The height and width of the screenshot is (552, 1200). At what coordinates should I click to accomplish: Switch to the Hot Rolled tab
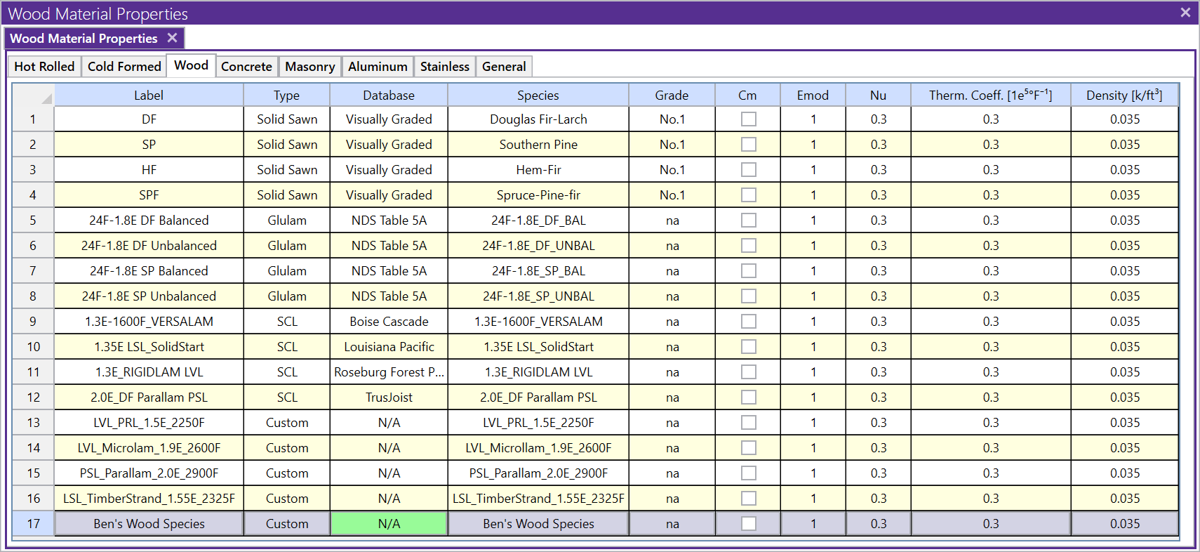[x=44, y=67]
